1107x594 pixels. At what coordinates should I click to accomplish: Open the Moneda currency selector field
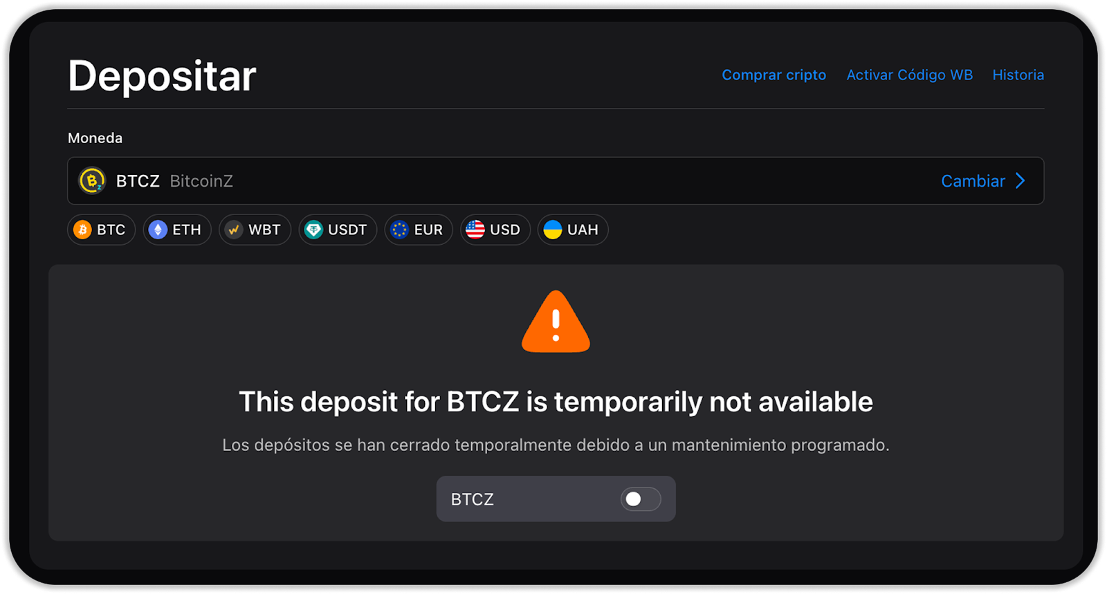(556, 181)
